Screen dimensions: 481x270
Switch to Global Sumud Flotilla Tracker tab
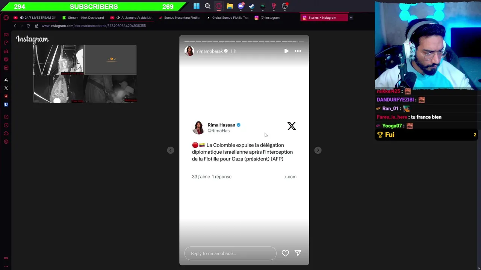point(228,18)
